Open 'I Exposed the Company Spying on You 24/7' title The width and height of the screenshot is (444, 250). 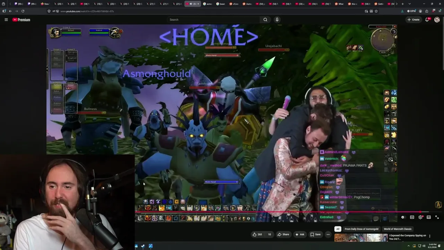pos(408,237)
